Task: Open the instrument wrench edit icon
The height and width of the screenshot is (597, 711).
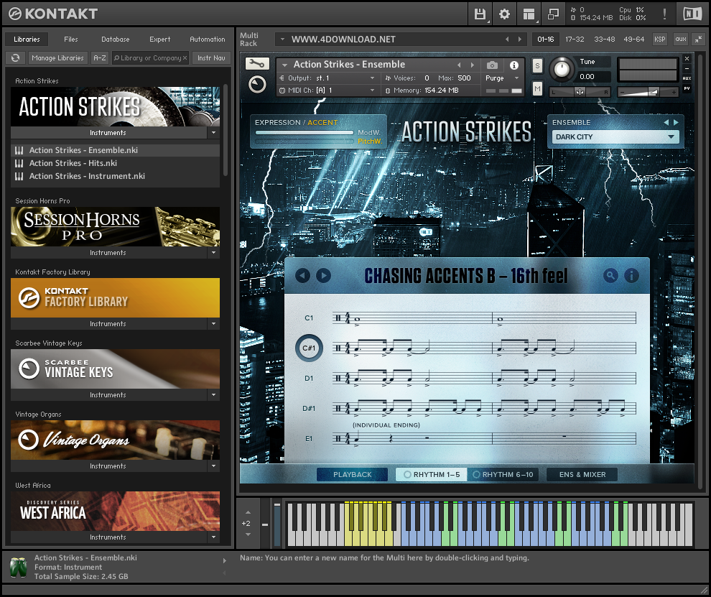Action: (256, 64)
